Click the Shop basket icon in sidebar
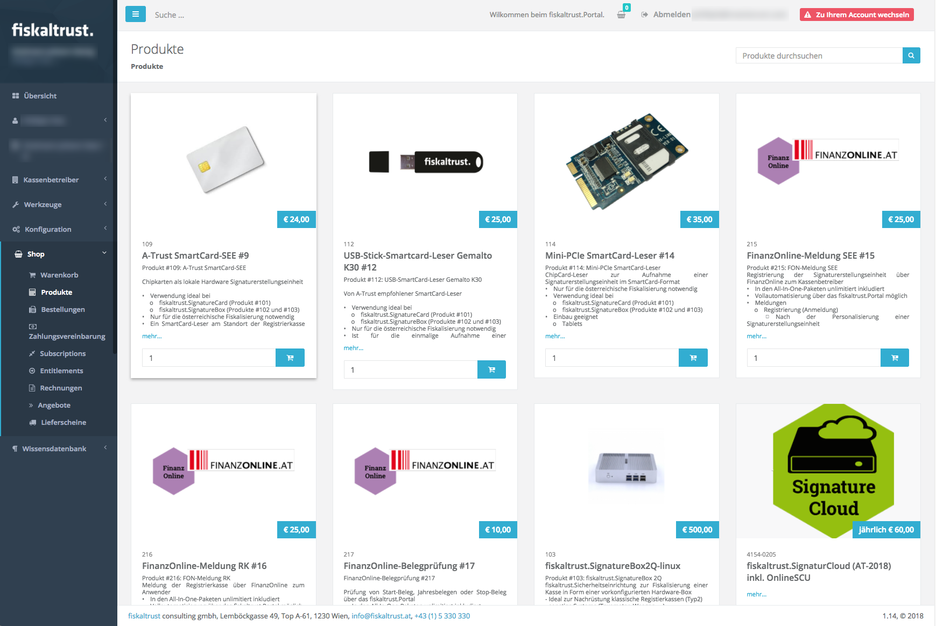The image size is (936, 626). (18, 254)
